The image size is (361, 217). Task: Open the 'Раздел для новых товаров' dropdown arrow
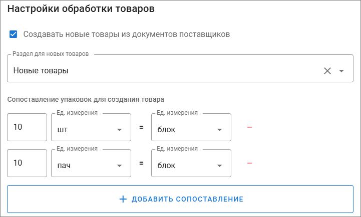[341, 71]
